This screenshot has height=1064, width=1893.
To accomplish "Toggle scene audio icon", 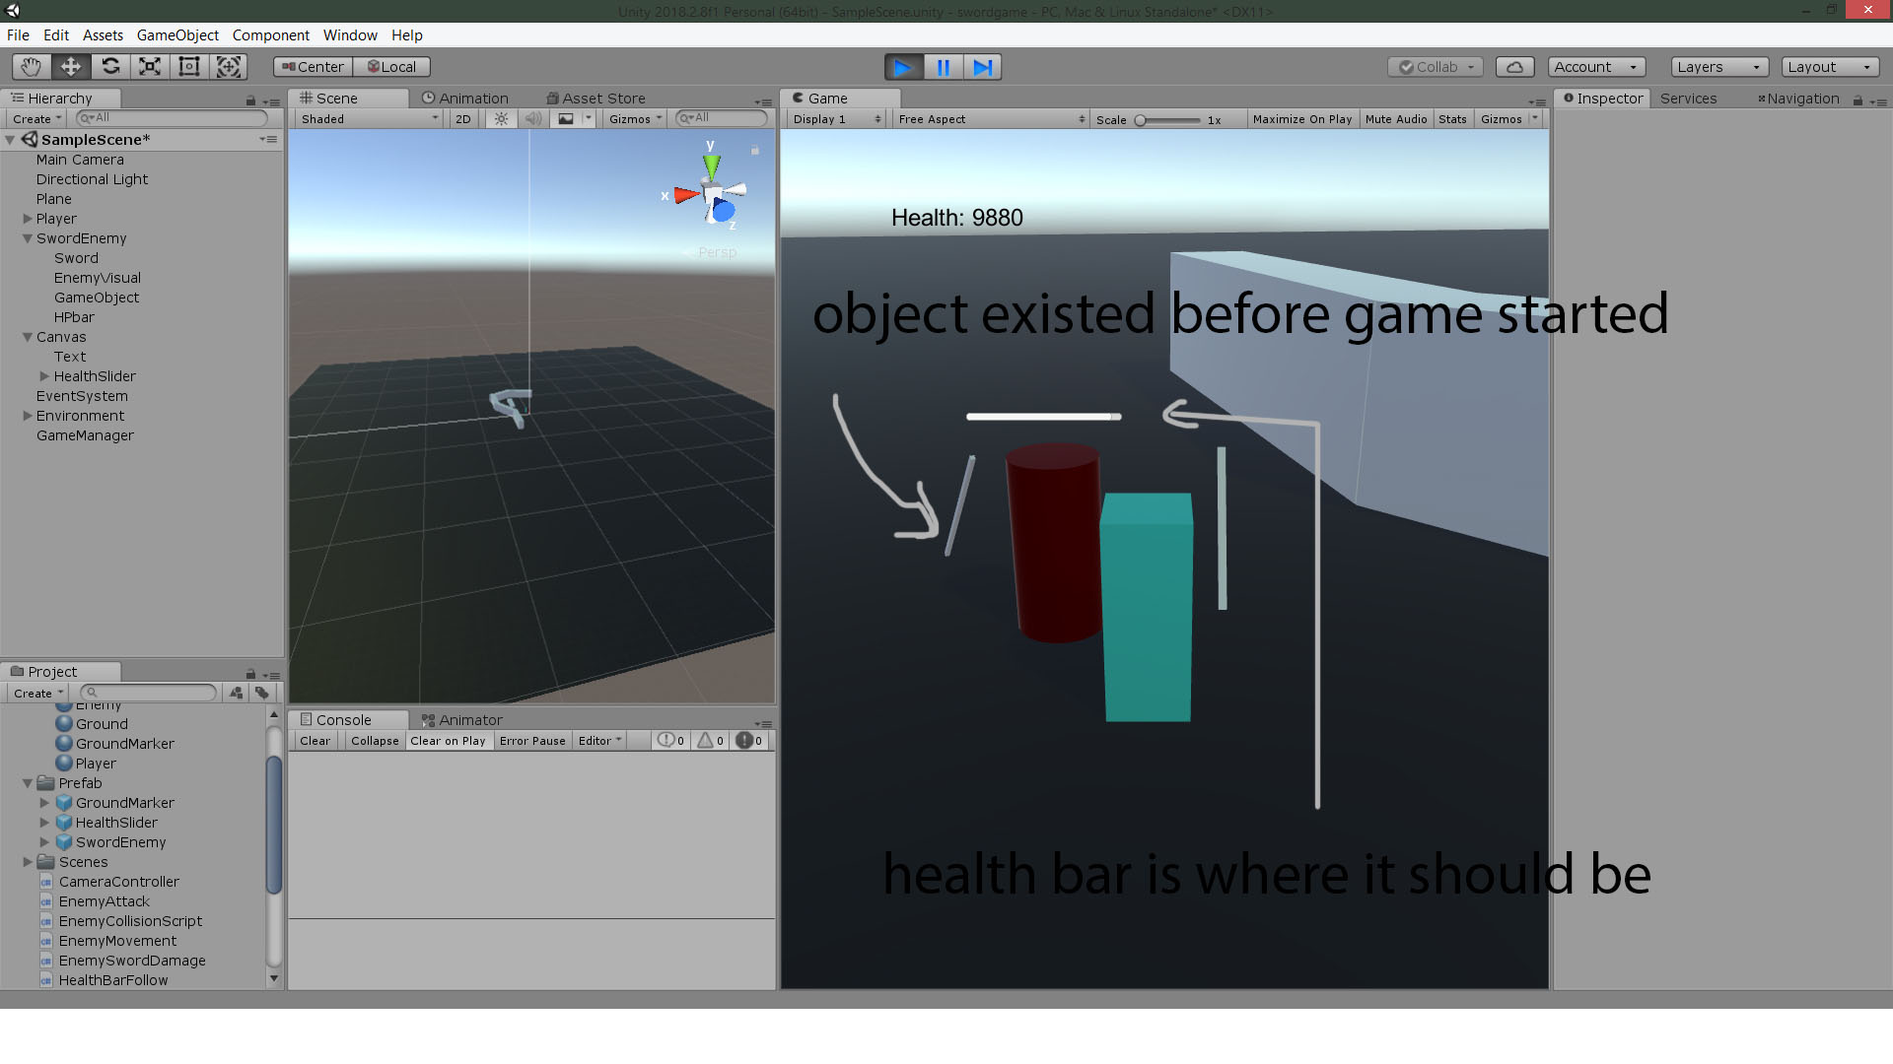I will (533, 119).
